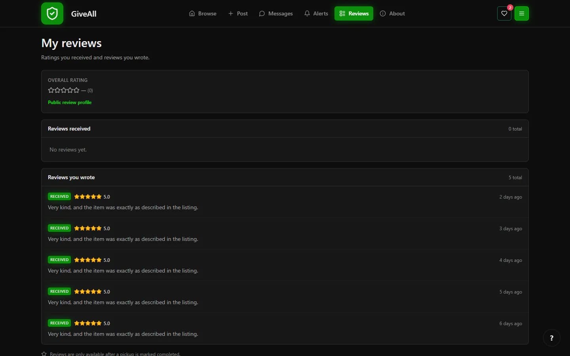
Task: Open the favorites heart button
Action: click(504, 13)
